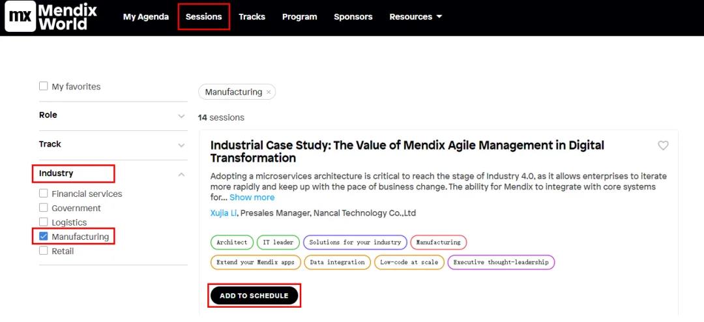Open speaker Xujia Li's profile link
The width and height of the screenshot is (704, 322).
click(224, 213)
